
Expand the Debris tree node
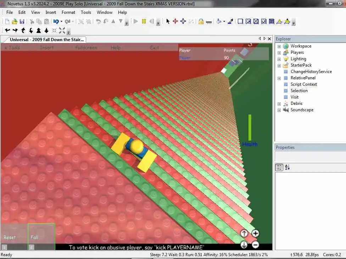(279, 104)
